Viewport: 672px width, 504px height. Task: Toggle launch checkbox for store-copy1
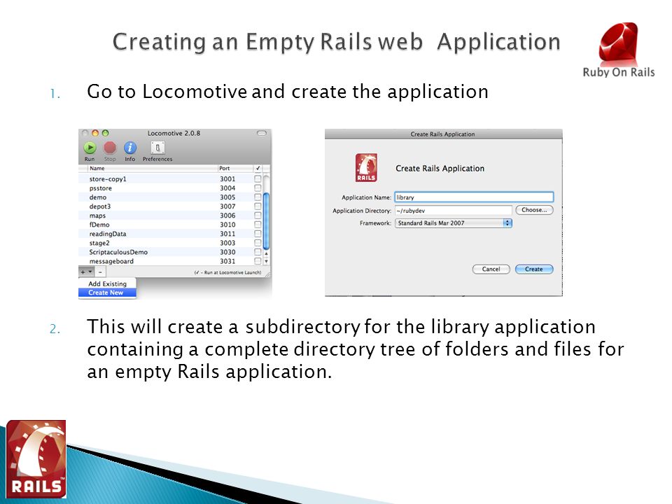(x=258, y=178)
